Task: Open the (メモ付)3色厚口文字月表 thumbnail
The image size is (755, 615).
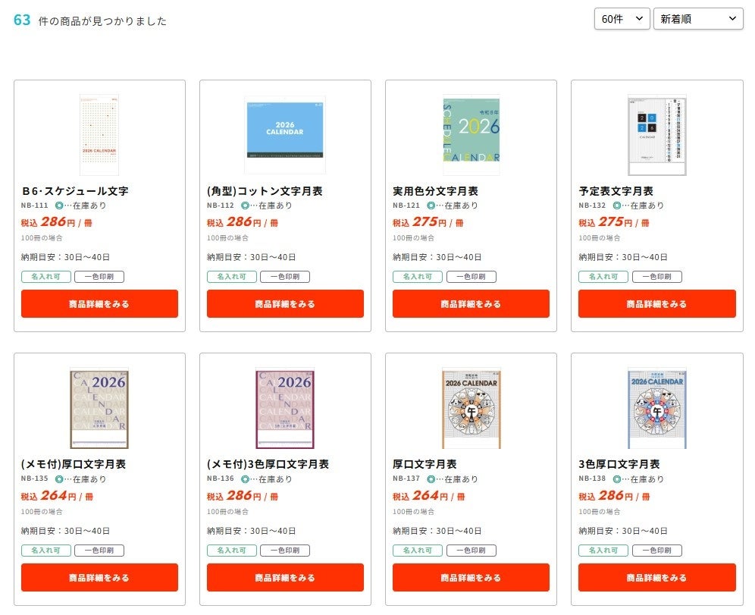Action: [x=285, y=408]
